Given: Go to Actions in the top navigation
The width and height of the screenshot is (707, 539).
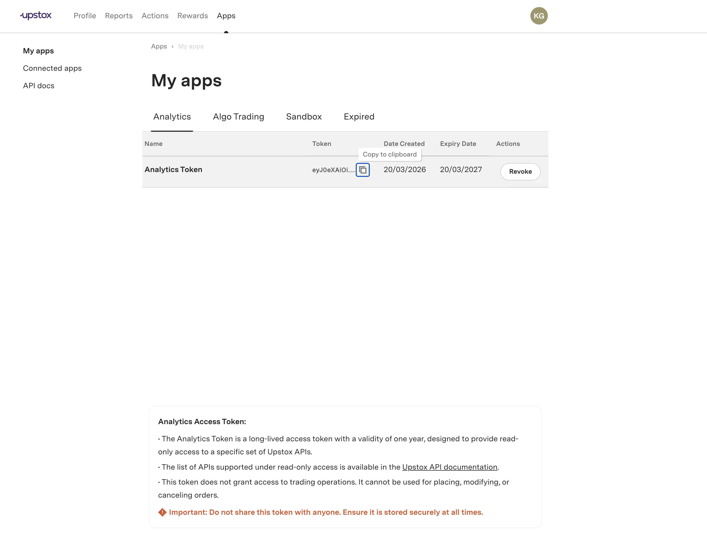Looking at the screenshot, I should (x=155, y=16).
